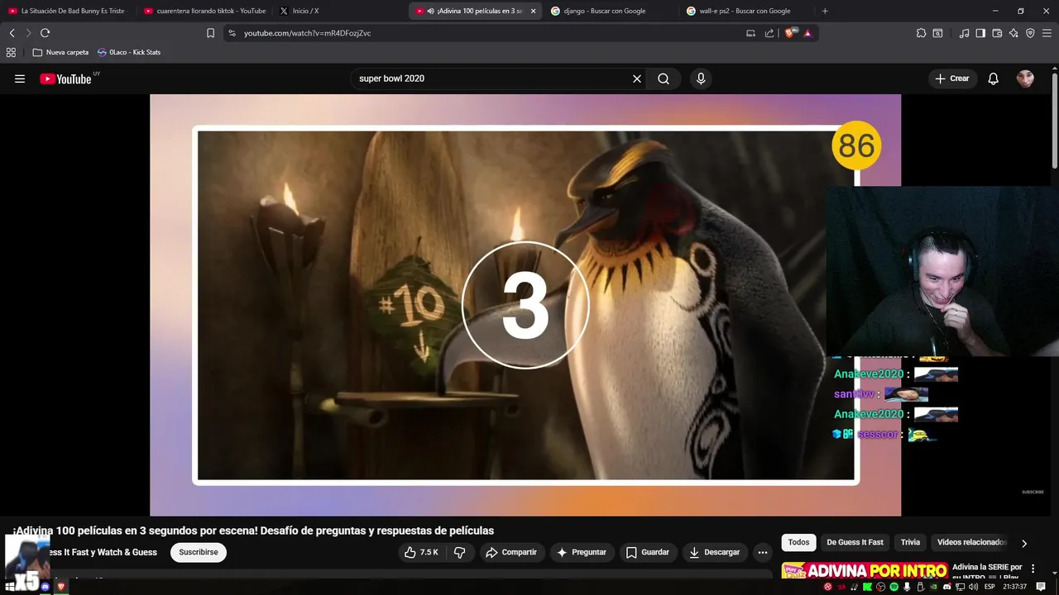Share the video via Compartir
The height and width of the screenshot is (595, 1059).
coord(511,552)
